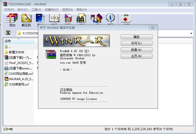Expand the address path dropdown arrow
The width and height of the screenshot is (196, 134).
[x=191, y=33]
